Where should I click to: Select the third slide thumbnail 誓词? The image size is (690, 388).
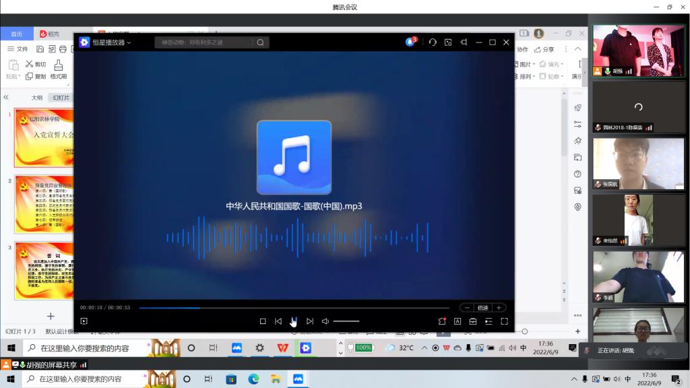[x=44, y=269]
